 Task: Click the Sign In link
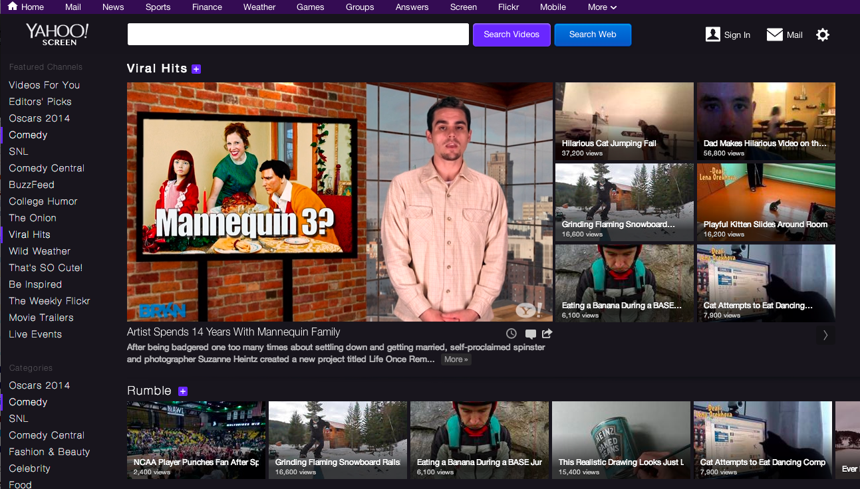tap(737, 35)
